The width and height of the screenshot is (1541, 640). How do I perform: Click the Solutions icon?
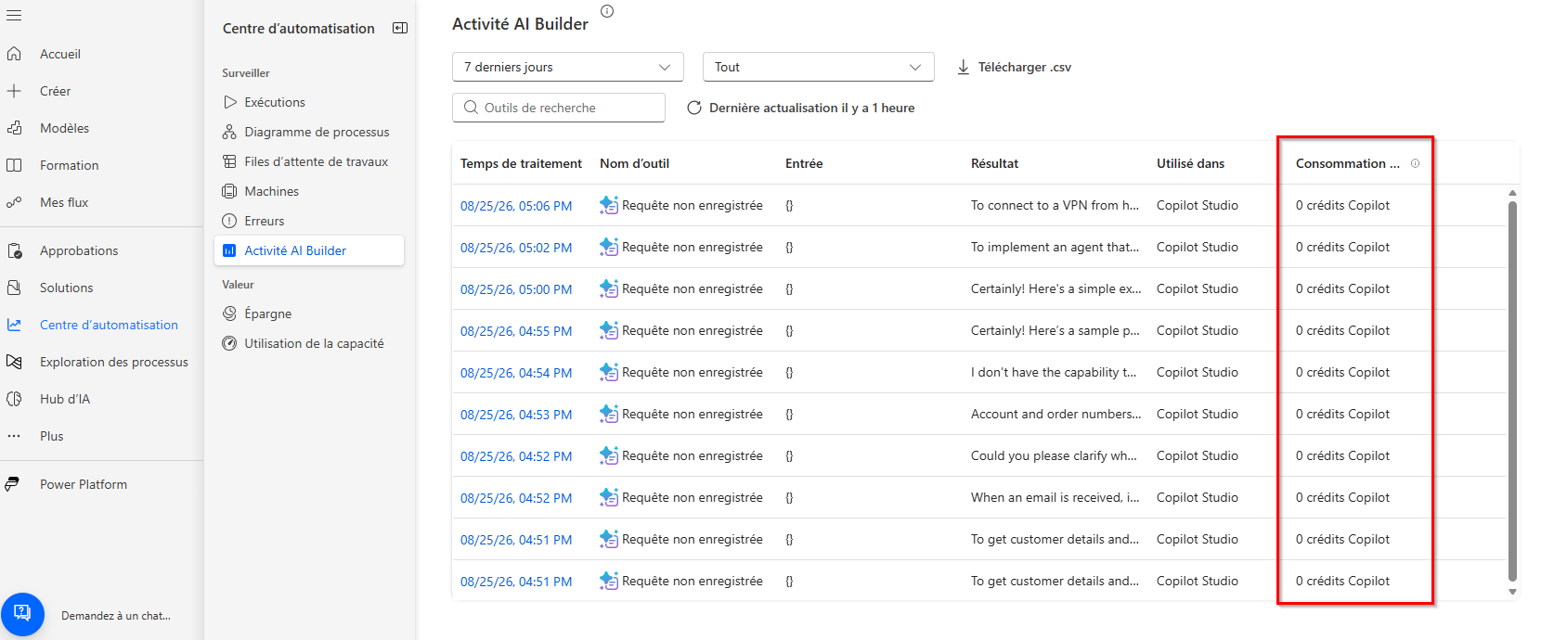click(x=14, y=288)
